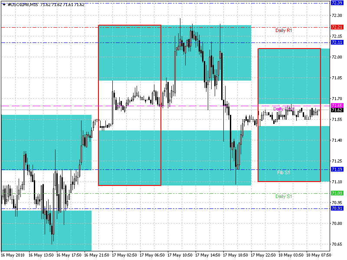The width and height of the screenshot is (347, 260).
Task: Click the 16 May 2018 date label
Action: point(14,255)
